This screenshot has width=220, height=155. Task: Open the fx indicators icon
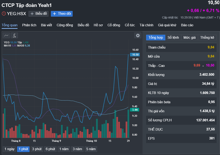click(14, 35)
